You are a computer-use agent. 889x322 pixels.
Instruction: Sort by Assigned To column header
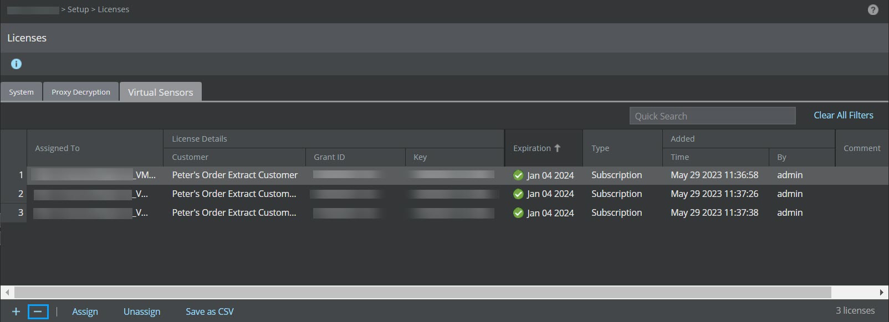coord(95,148)
